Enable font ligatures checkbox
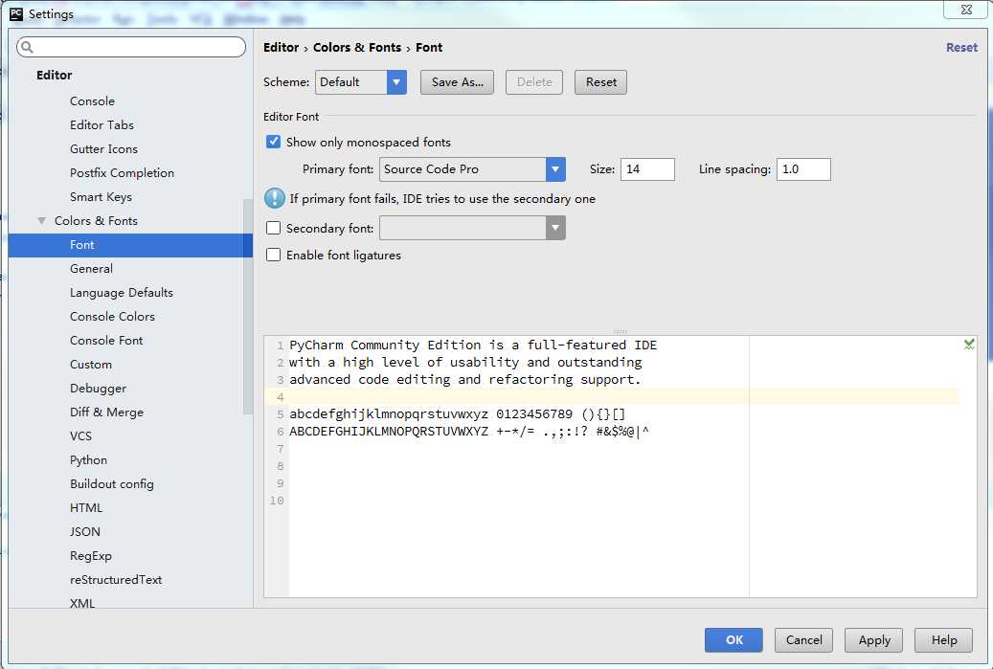Image resolution: width=993 pixels, height=669 pixels. pyautogui.click(x=273, y=256)
